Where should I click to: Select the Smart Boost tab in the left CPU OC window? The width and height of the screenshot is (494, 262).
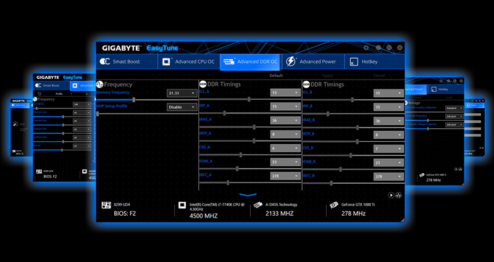(51, 85)
